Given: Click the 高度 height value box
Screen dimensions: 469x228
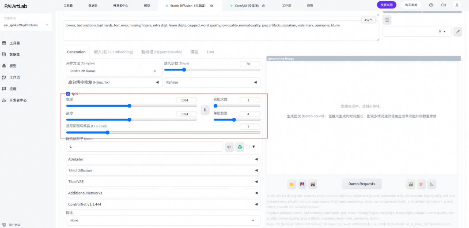Looking at the screenshot, I should point(186,114).
